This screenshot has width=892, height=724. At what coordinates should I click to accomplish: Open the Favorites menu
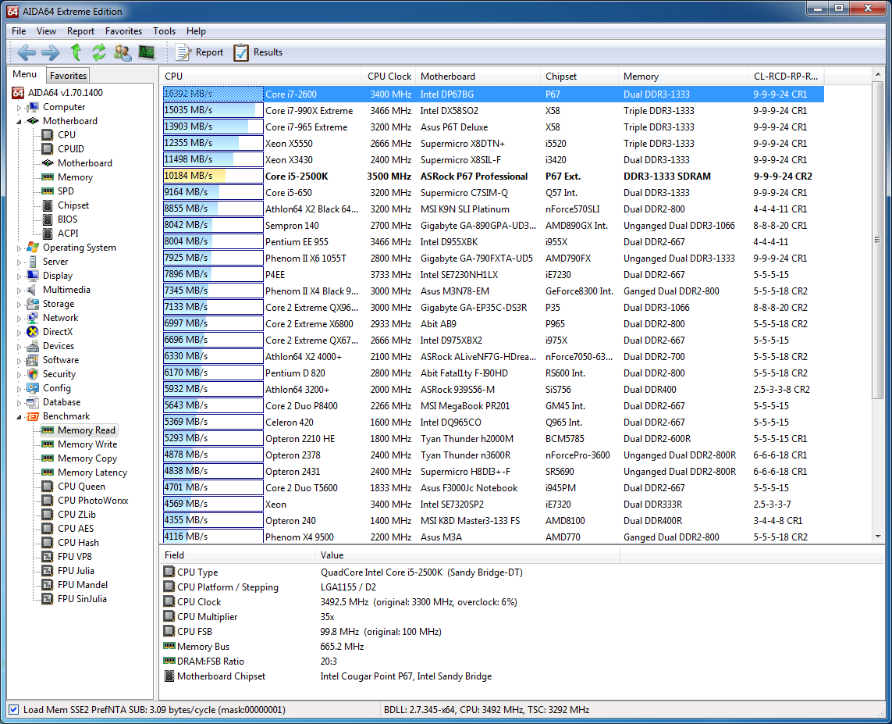(x=123, y=31)
